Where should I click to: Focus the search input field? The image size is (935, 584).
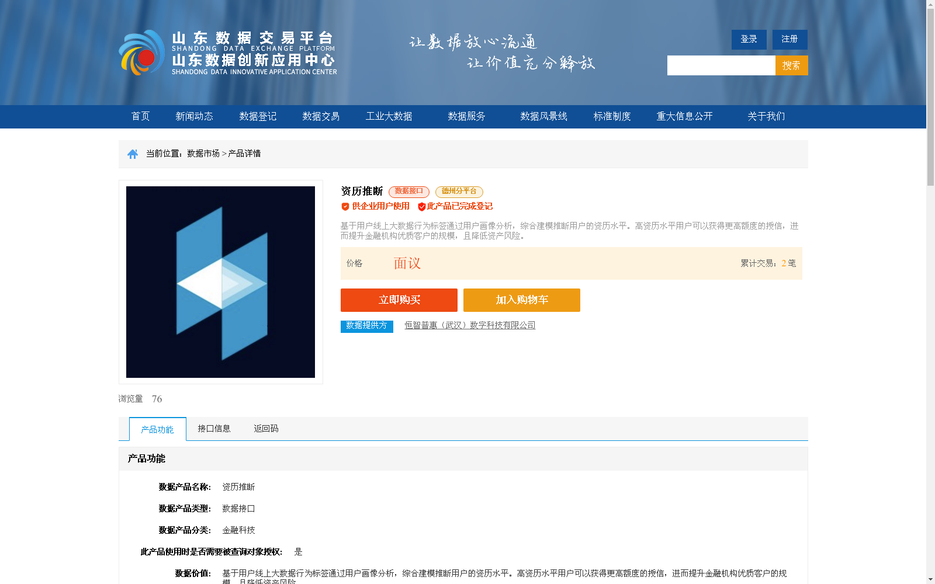point(721,65)
